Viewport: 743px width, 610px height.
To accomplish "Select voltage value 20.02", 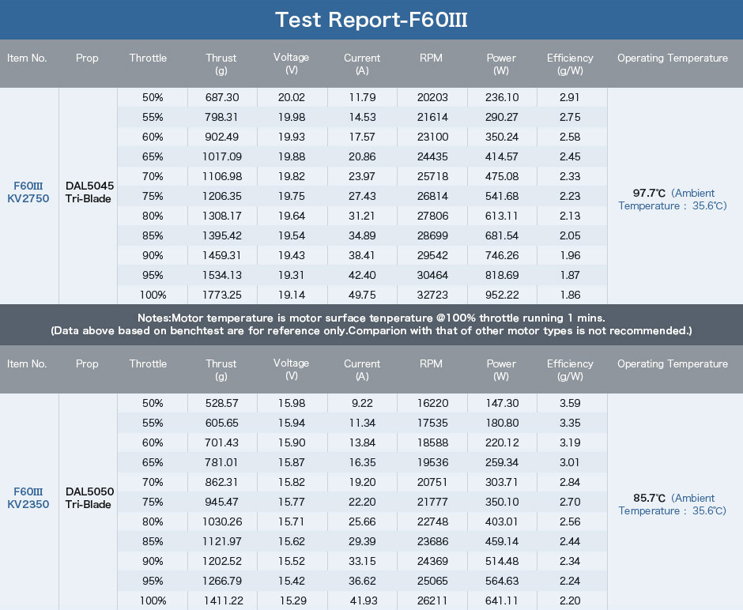I will pyautogui.click(x=292, y=97).
